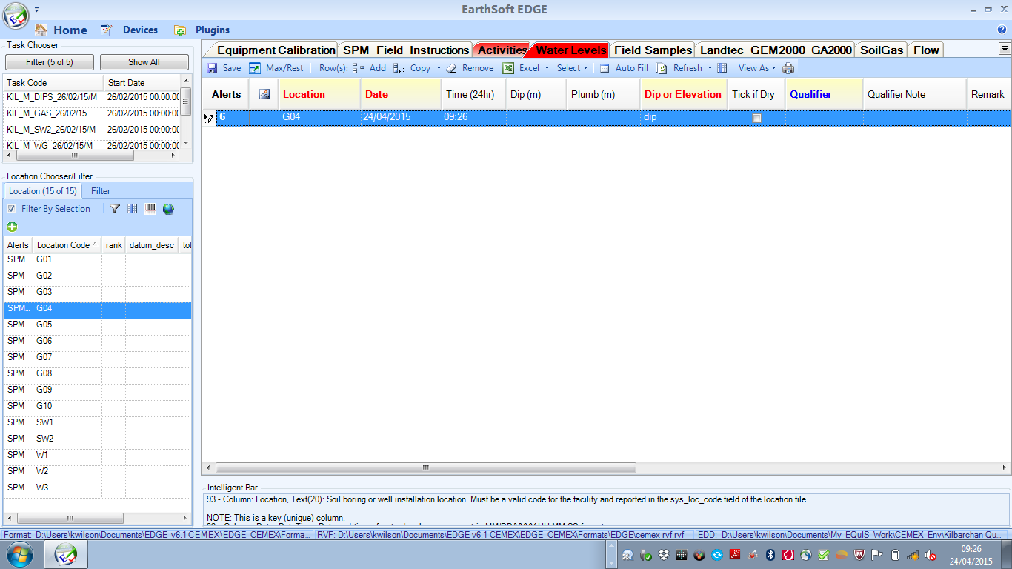Tick the 'Tick if Dry' checkbox for G04
This screenshot has width=1012, height=569.
(x=756, y=118)
